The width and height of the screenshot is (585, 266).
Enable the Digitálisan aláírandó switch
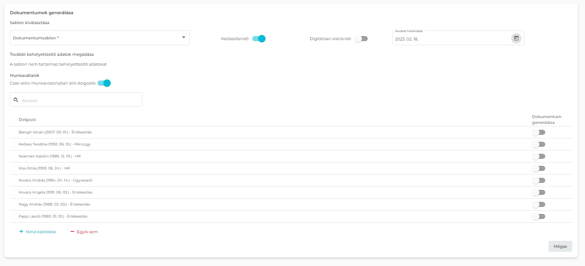[361, 39]
